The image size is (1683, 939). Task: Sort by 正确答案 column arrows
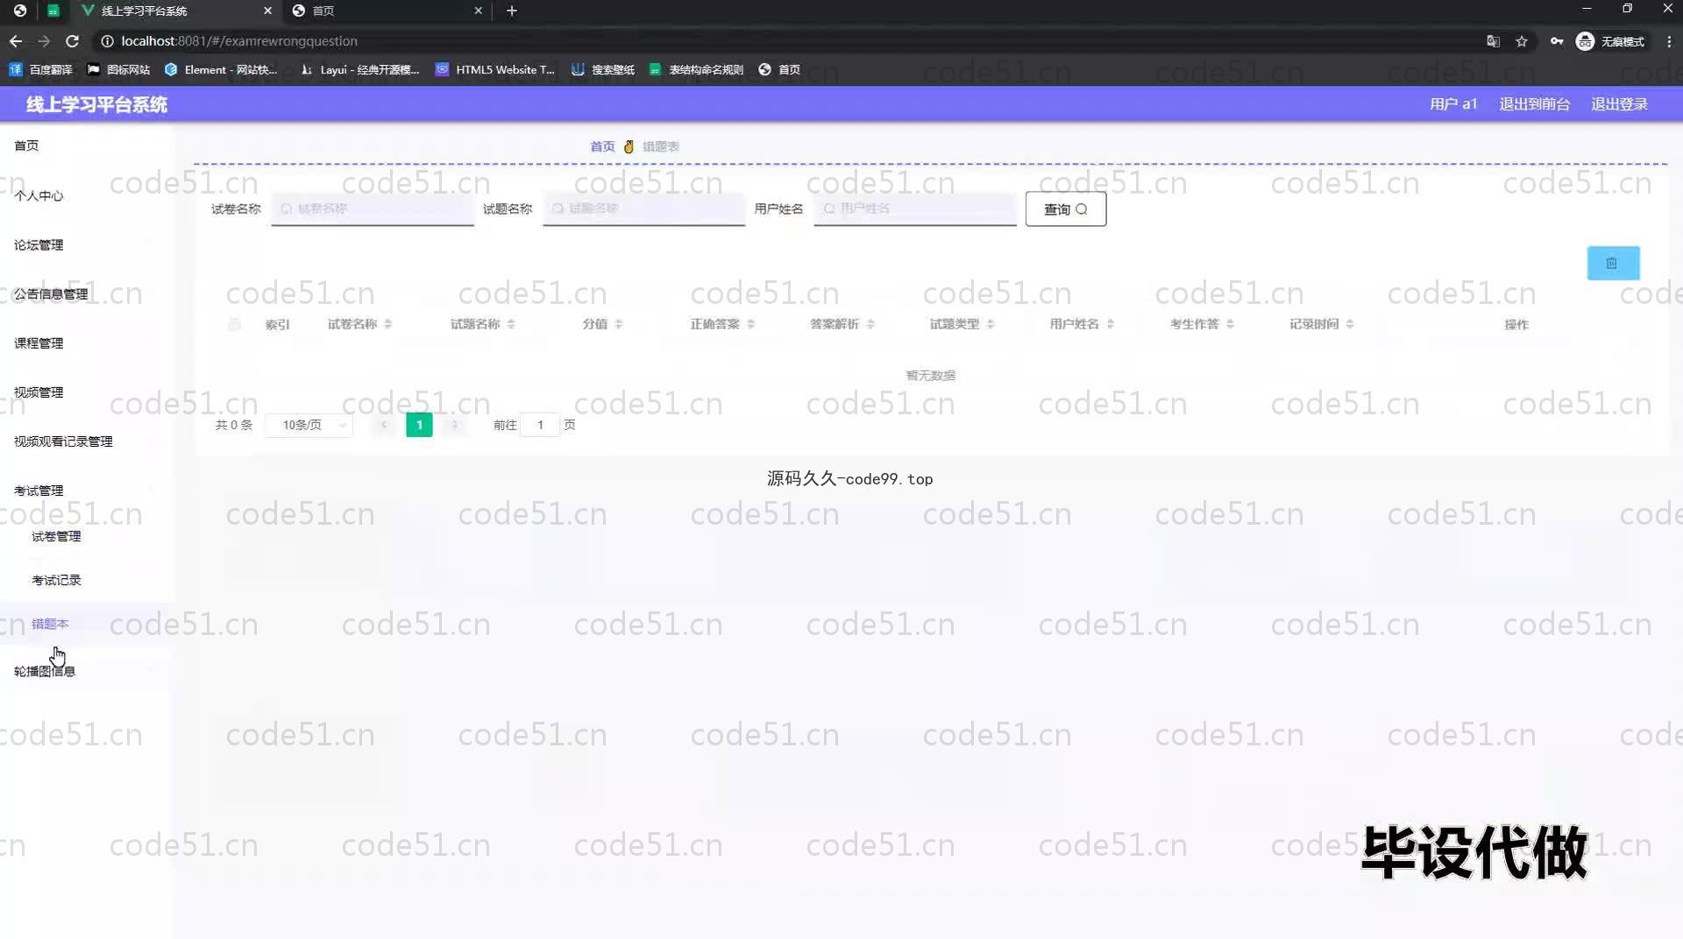pos(751,324)
